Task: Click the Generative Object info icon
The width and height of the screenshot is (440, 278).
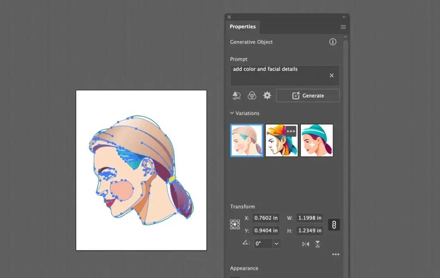Action: point(333,42)
